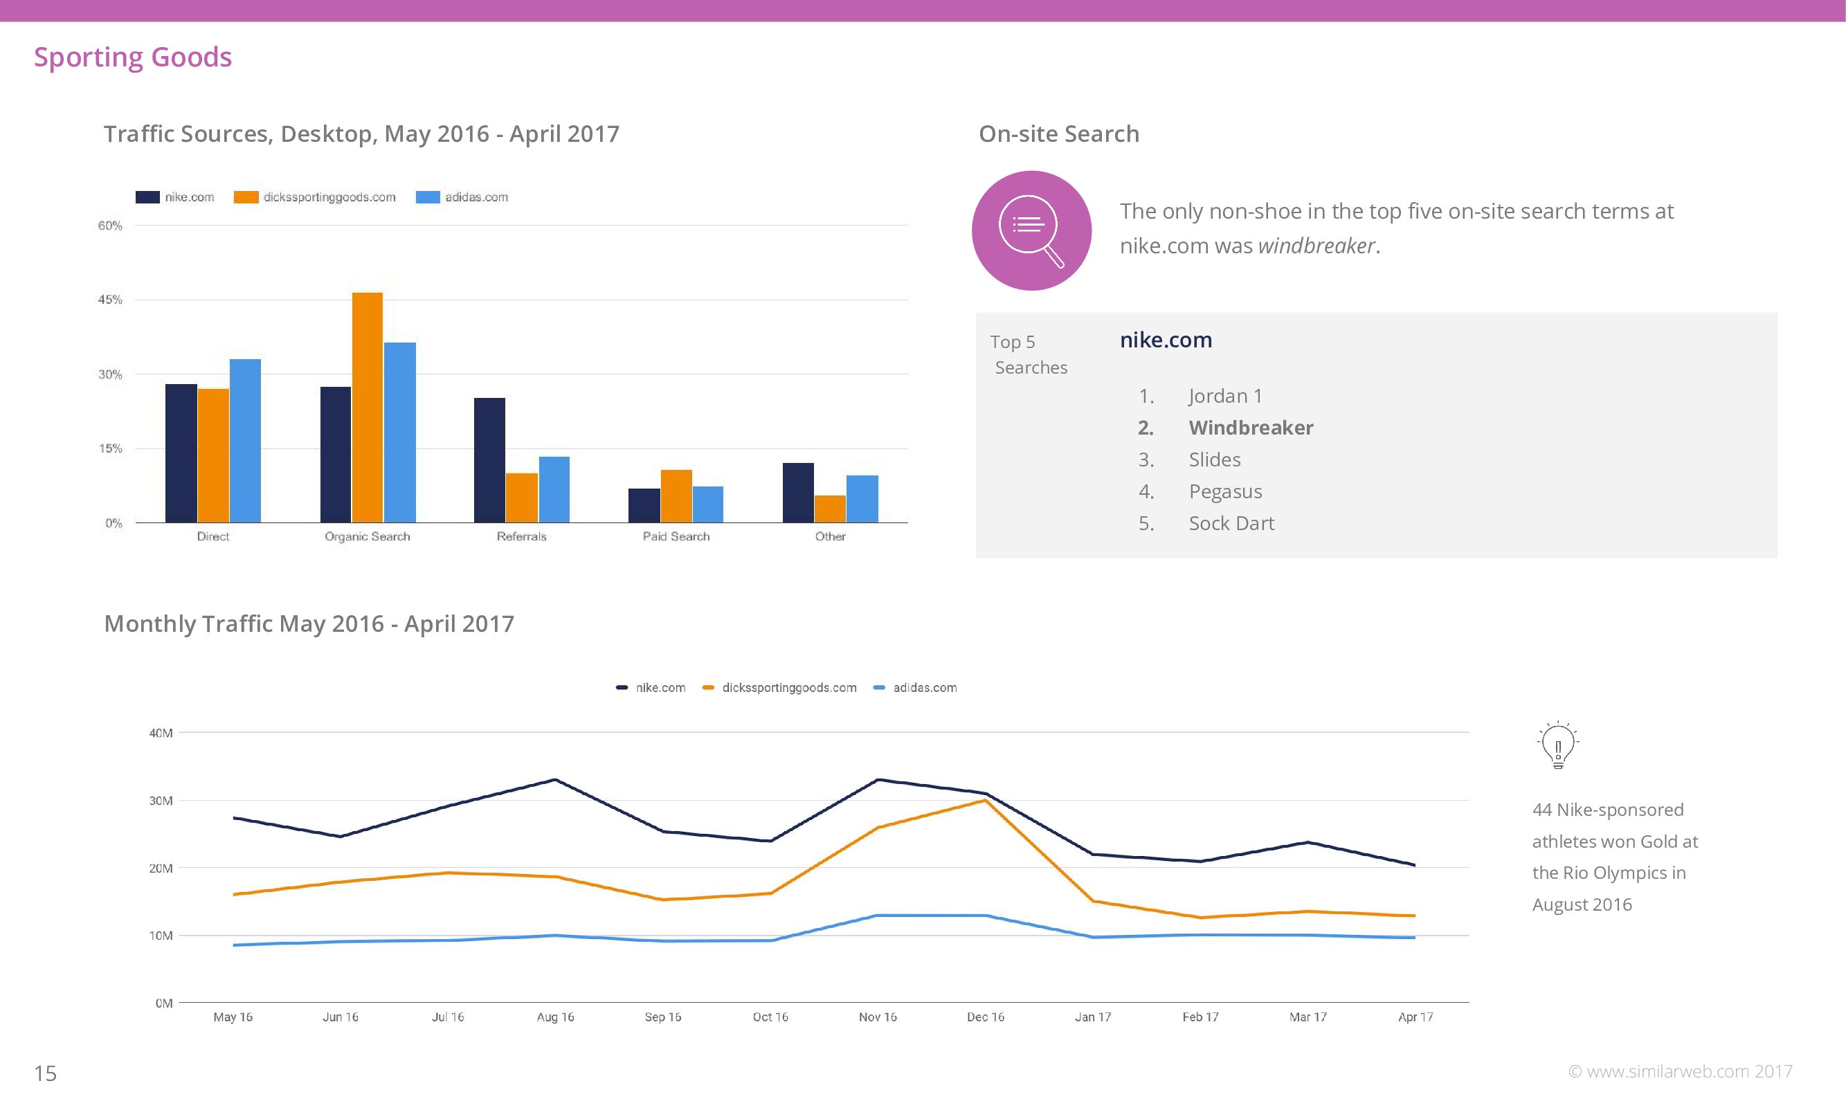Click the orange Organic Search bar
Screen dimensions: 1846x1119
point(367,408)
